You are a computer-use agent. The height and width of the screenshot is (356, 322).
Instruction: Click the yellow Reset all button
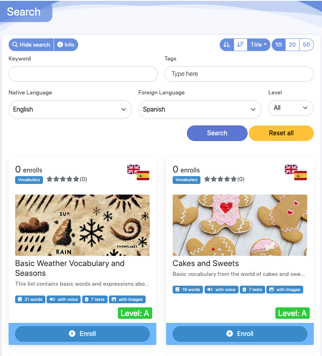click(281, 133)
